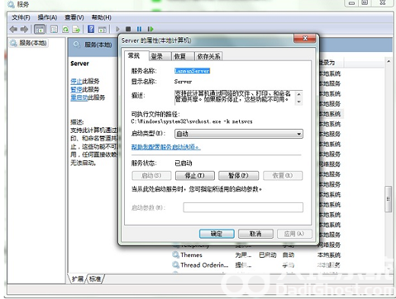Click the action pane toggle toolbar icon
This screenshot has width=396, height=299.
[102, 29]
